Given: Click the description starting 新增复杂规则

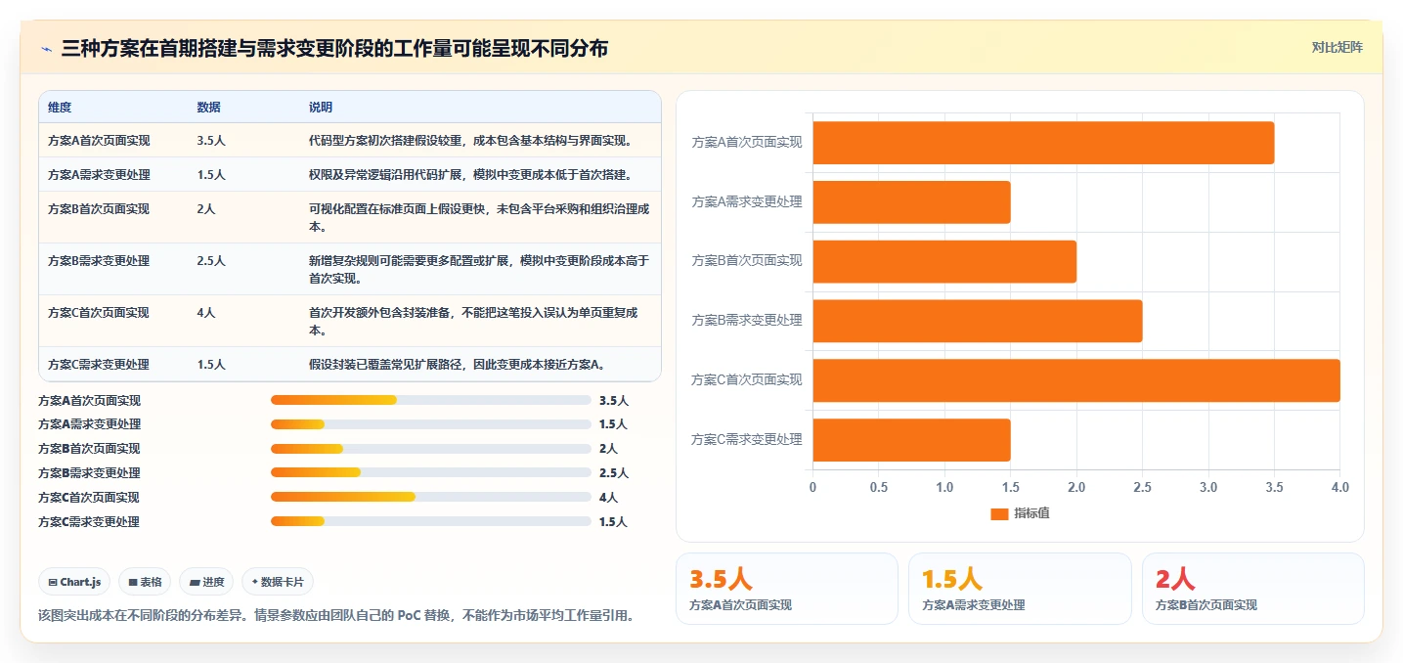Looking at the screenshot, I should (x=479, y=269).
